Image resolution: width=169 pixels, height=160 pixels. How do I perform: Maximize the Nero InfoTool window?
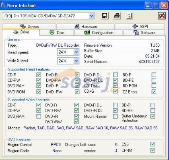[x=156, y=6]
